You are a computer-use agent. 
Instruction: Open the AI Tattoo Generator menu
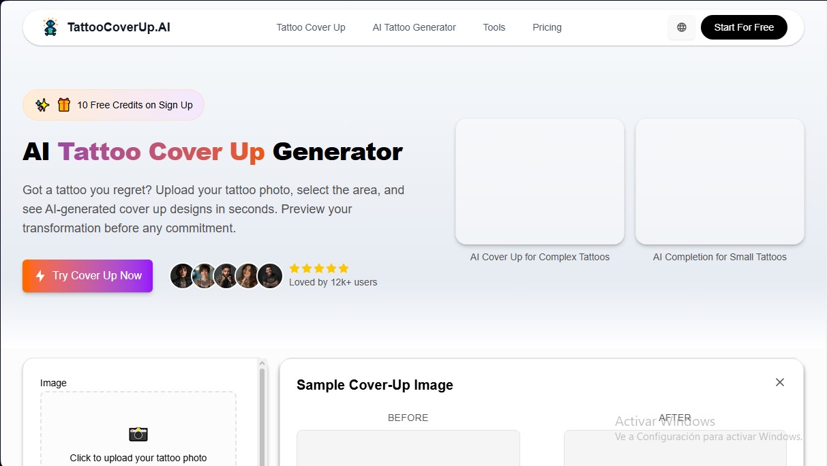[415, 27]
